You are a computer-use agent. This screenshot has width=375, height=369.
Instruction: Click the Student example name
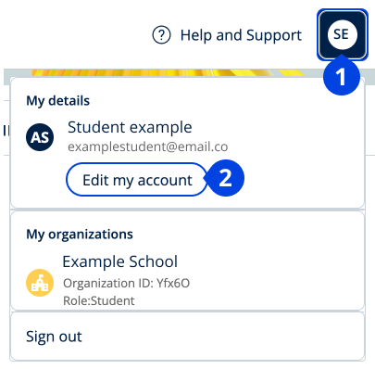tap(130, 127)
